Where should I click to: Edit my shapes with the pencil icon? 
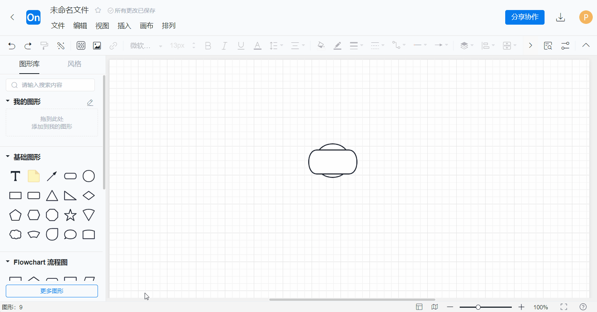90,102
